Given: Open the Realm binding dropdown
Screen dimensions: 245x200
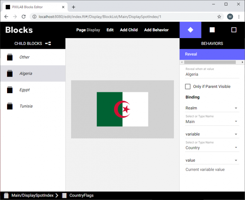Looking at the screenshot, I should [x=212, y=108].
